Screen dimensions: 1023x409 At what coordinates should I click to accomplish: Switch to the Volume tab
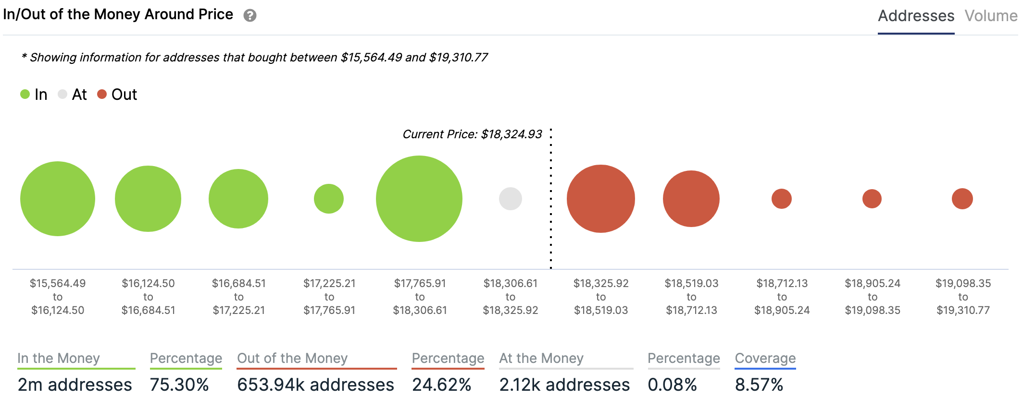tap(991, 16)
